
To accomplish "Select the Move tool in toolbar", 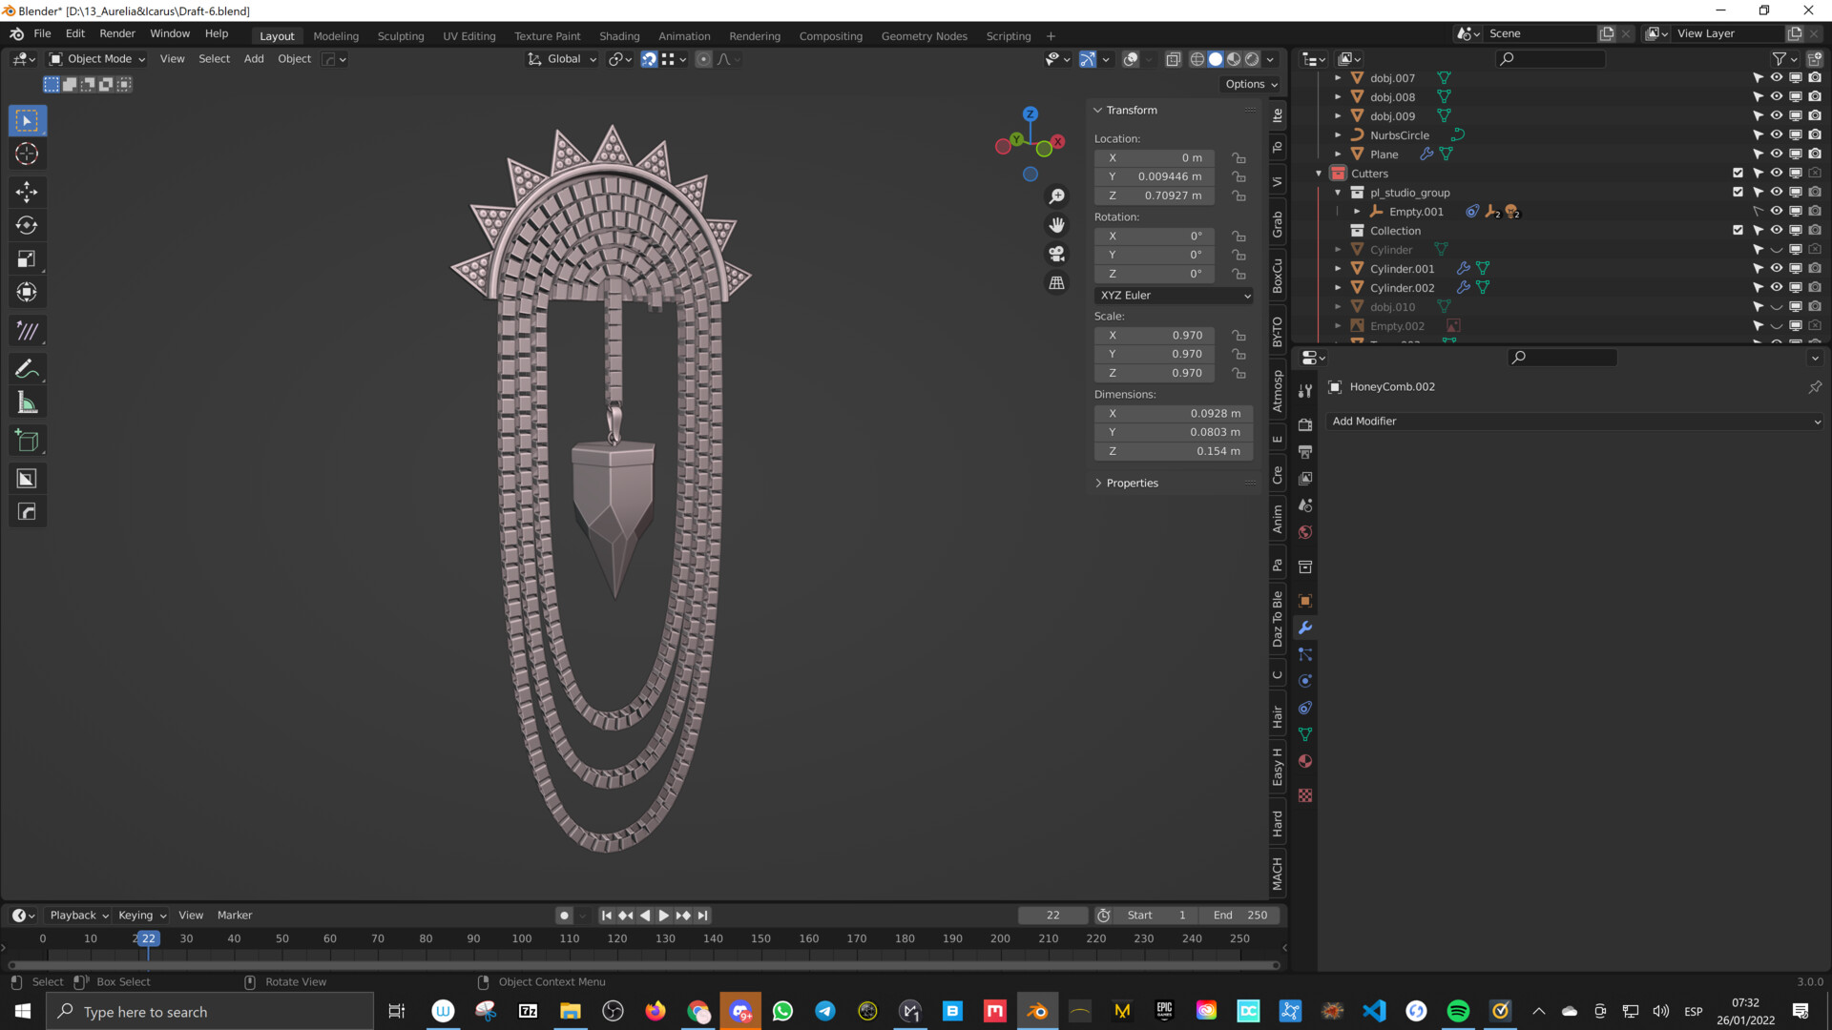I will point(27,192).
